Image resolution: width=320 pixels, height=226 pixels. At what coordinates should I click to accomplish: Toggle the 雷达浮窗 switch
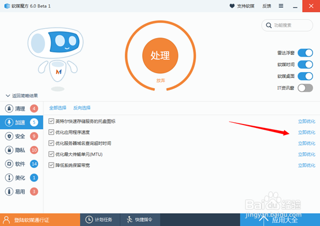[x=306, y=53]
